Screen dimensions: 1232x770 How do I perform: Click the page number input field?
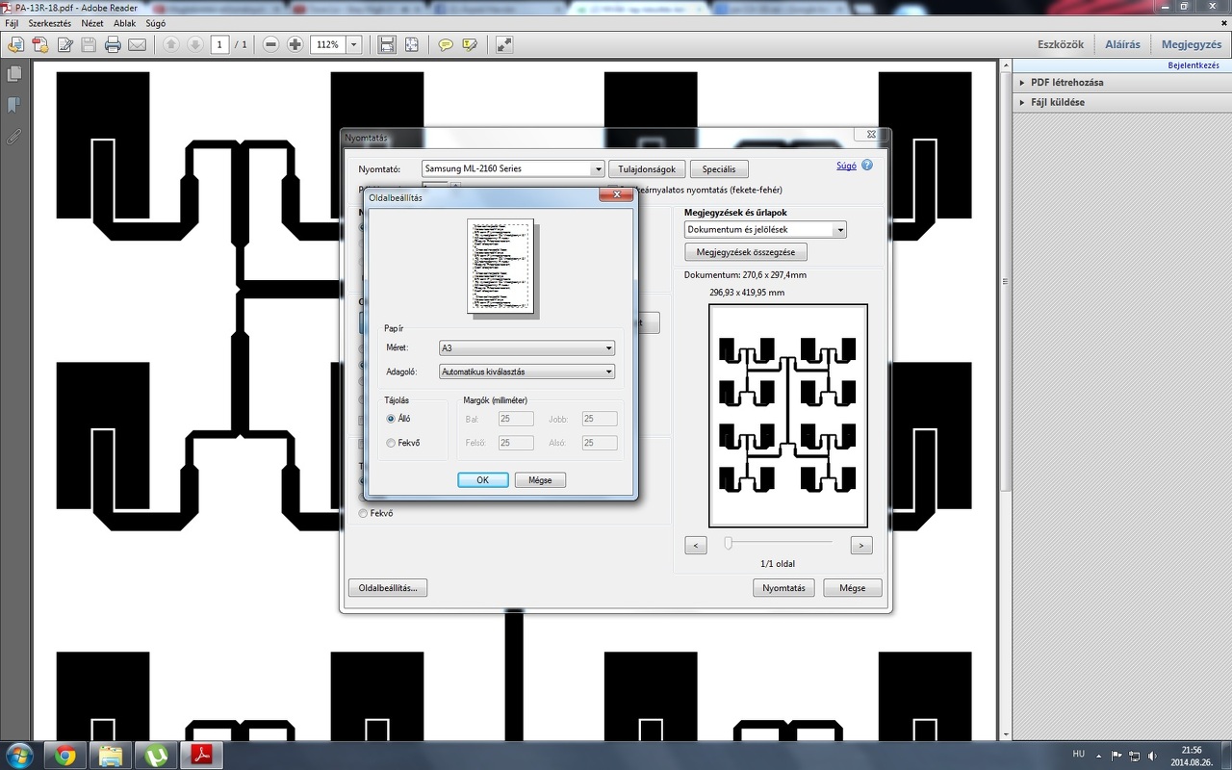click(x=220, y=44)
